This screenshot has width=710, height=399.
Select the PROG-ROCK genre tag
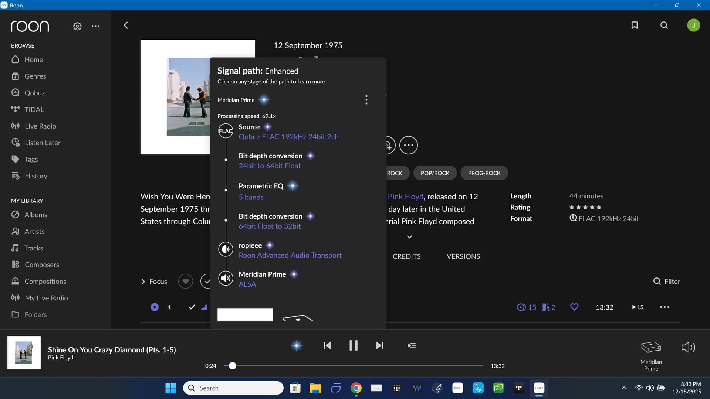tap(484, 173)
